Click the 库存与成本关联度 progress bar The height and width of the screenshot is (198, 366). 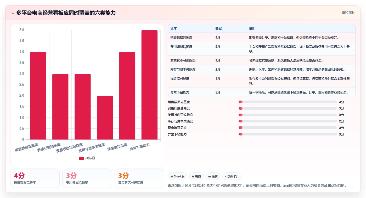tap(288, 121)
